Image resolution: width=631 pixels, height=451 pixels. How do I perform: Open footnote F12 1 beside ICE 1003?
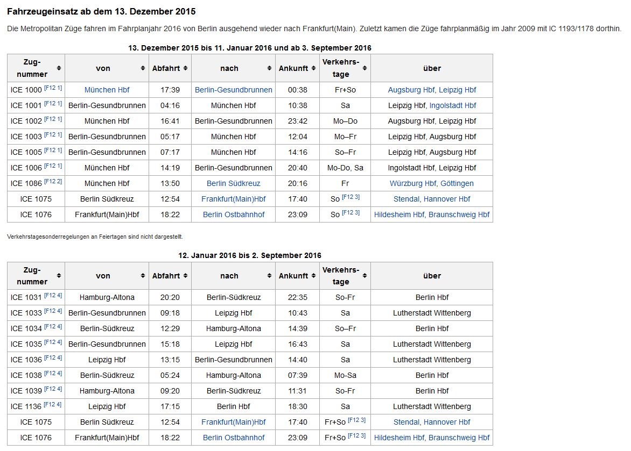tap(53, 134)
